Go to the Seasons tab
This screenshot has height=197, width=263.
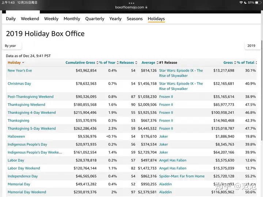pos(135,19)
